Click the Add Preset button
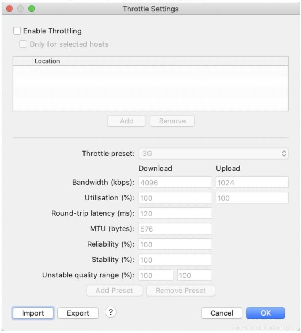The image size is (301, 333). coord(114,290)
